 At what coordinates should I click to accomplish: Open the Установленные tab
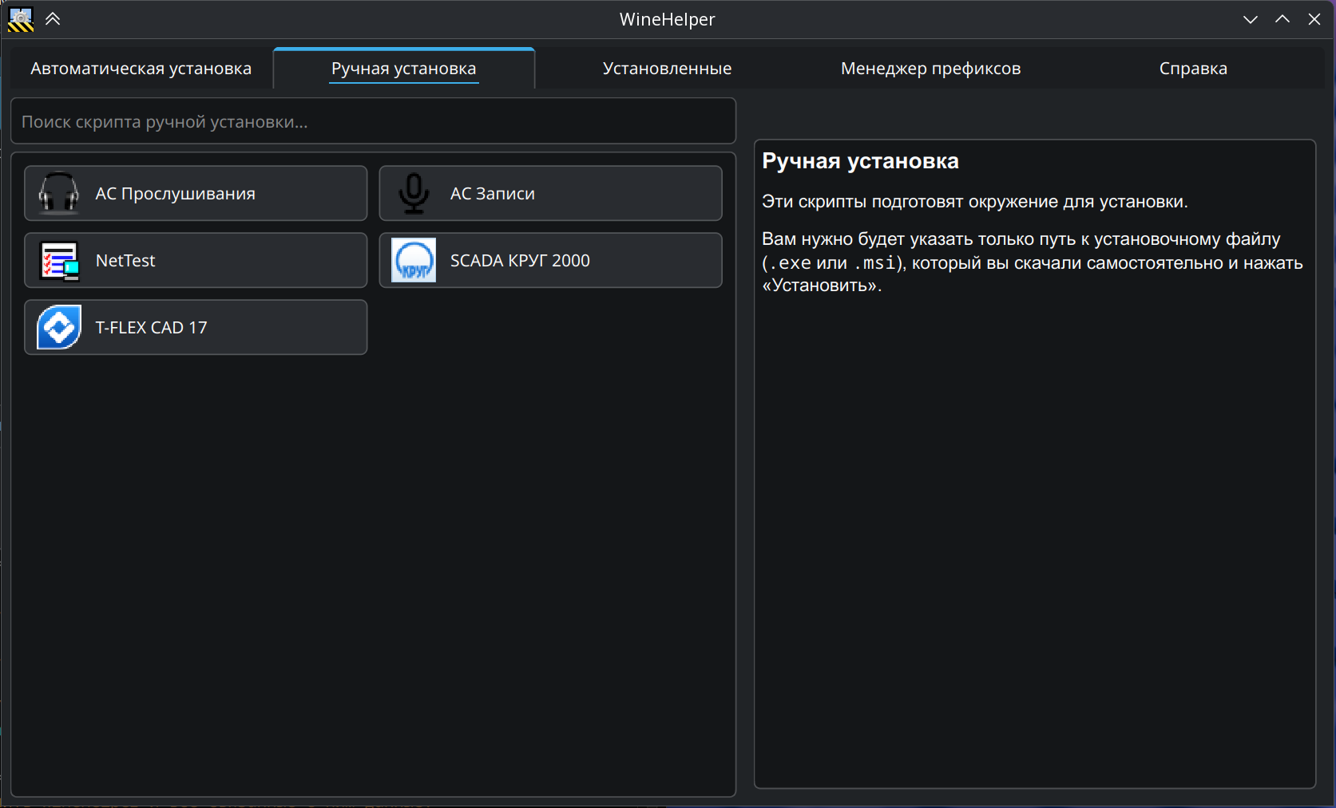[667, 69]
